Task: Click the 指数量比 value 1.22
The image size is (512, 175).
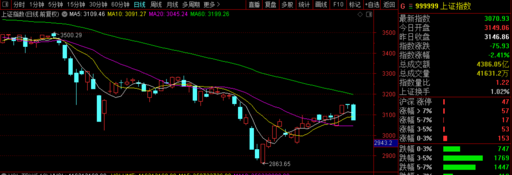Action: pos(503,83)
